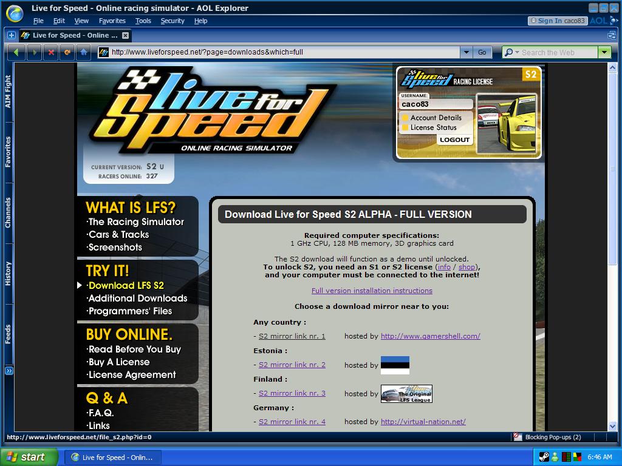Screen dimensions: 622x466
Task: Open a new tab with the plus icon
Action: point(11,35)
